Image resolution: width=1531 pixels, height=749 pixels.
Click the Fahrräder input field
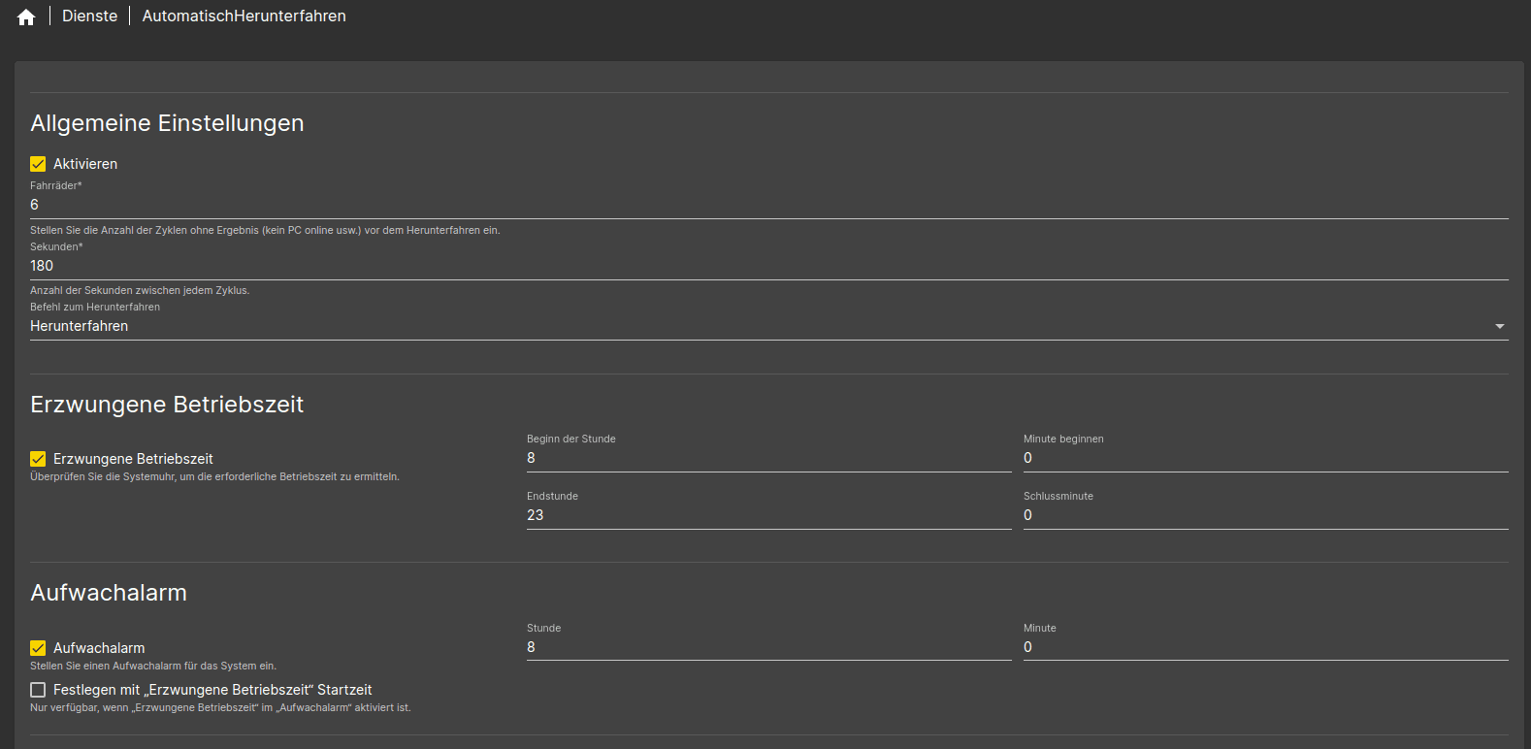[x=766, y=205]
